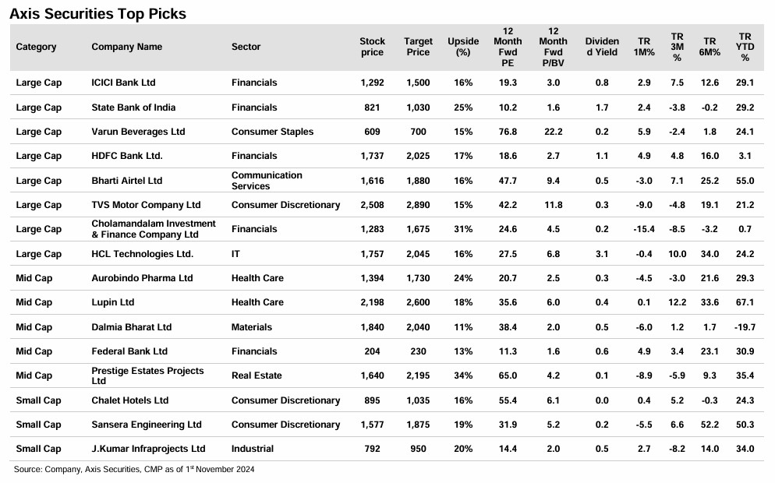Click the source footnote text below table
The image size is (775, 483).
click(x=134, y=470)
